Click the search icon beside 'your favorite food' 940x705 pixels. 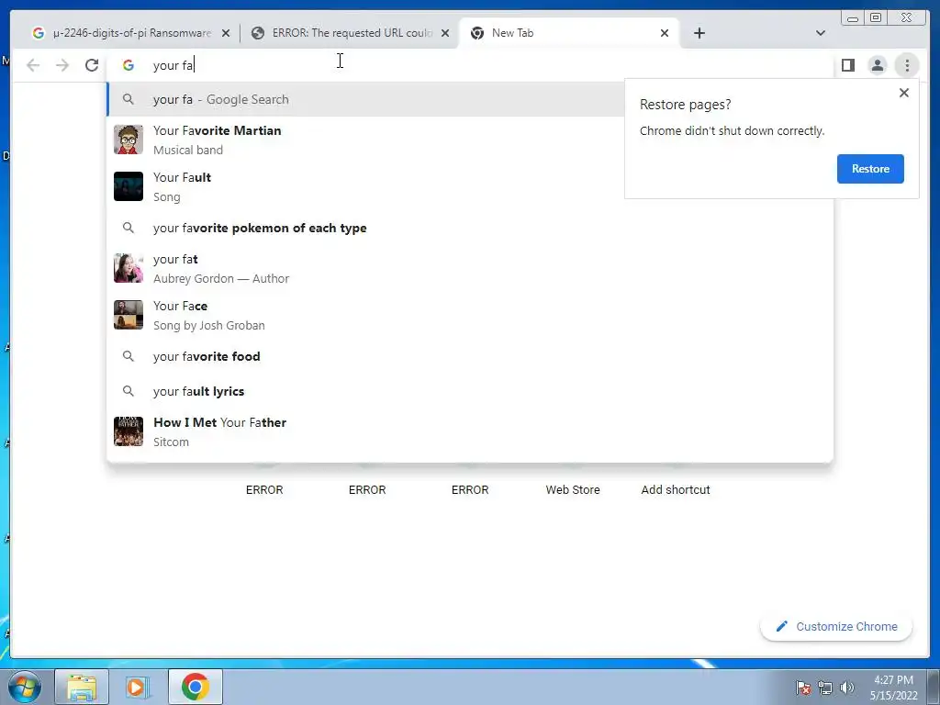129,356
